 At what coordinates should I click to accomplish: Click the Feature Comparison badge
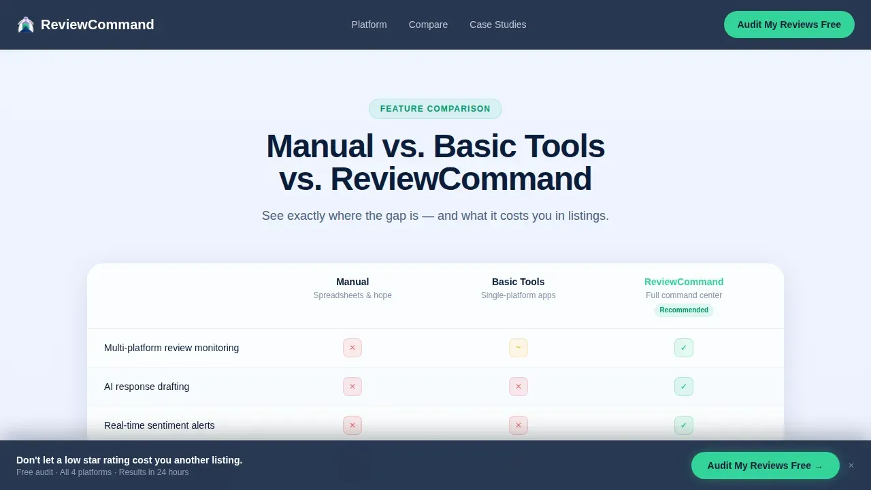point(435,109)
